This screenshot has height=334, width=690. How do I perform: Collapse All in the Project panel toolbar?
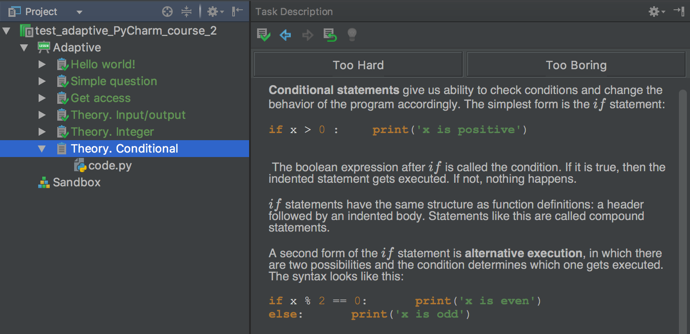(186, 12)
